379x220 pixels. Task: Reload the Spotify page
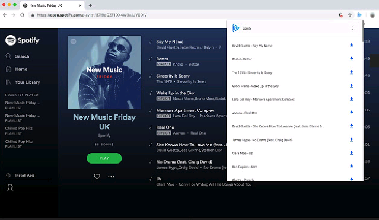pos(22,15)
